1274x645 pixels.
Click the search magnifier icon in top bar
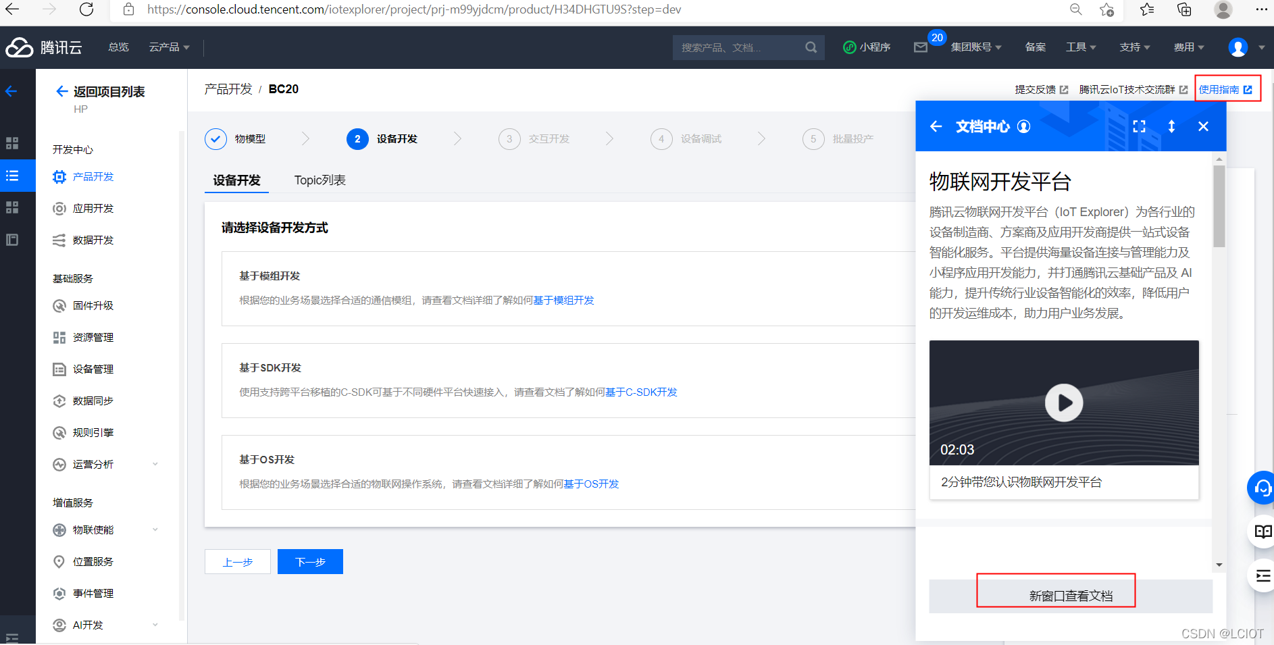click(811, 47)
